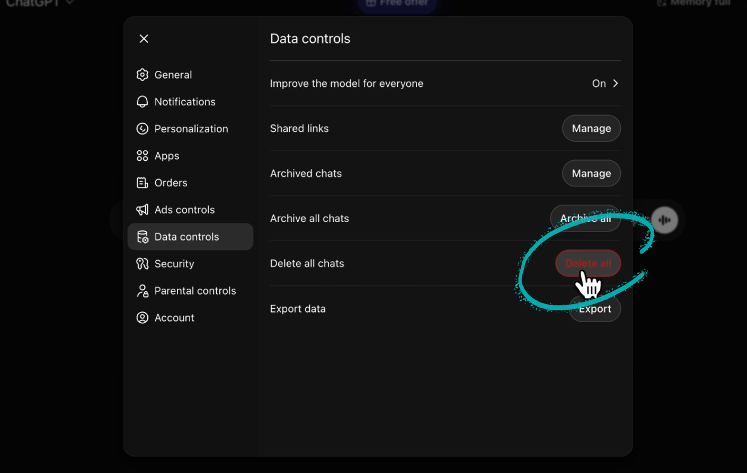Select the Account profile icon

pyautogui.click(x=142, y=317)
